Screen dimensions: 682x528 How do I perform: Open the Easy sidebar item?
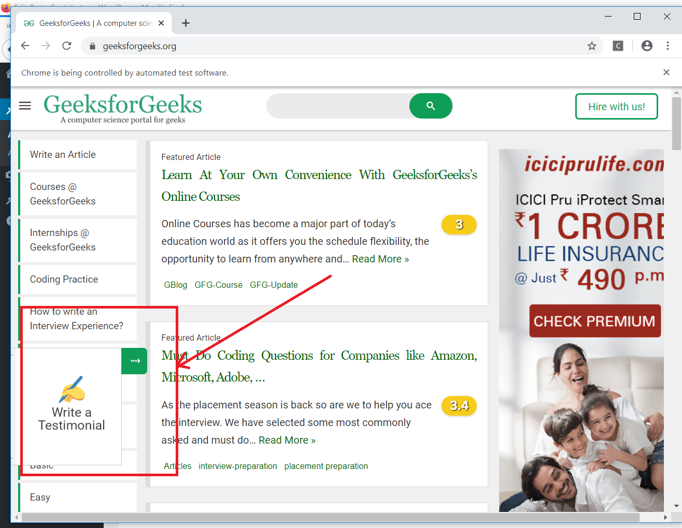pyautogui.click(x=78, y=497)
